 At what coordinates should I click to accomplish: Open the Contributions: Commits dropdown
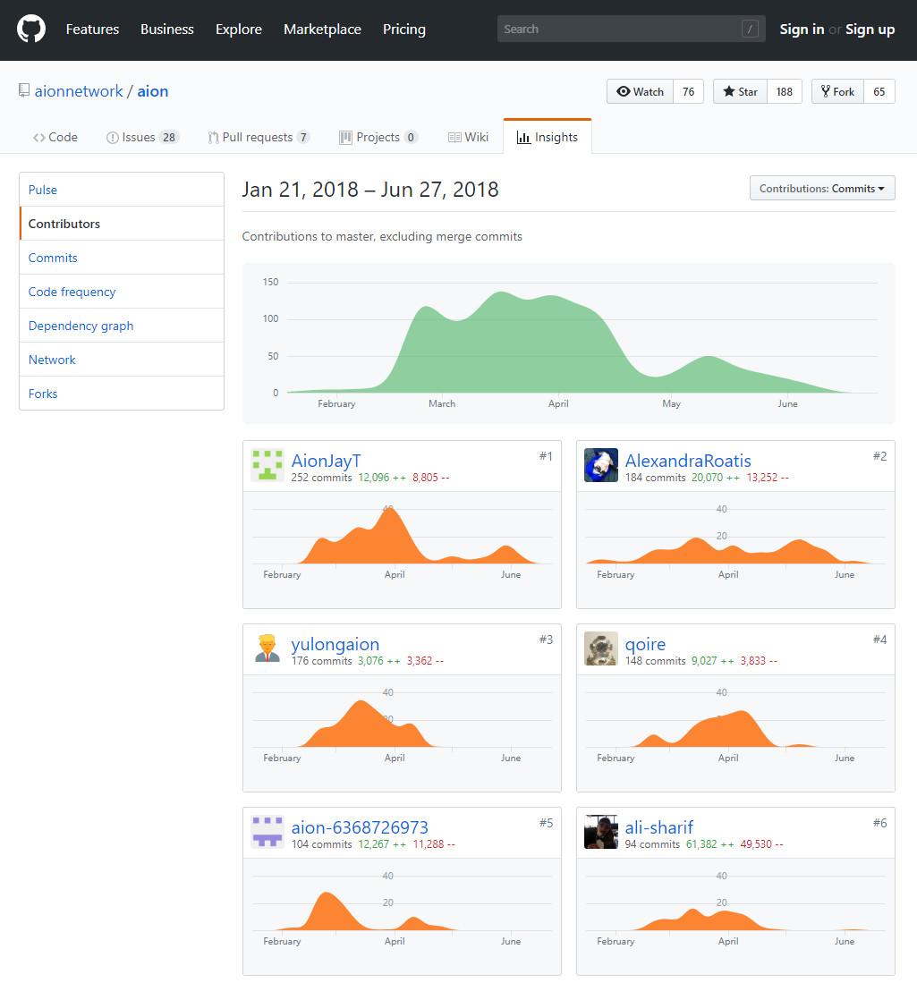(x=821, y=188)
